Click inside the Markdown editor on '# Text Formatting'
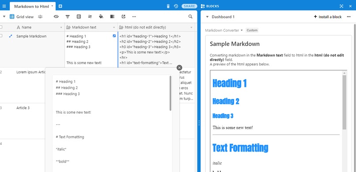Screen dimensions: 356x172 pyautogui.click(x=70, y=137)
